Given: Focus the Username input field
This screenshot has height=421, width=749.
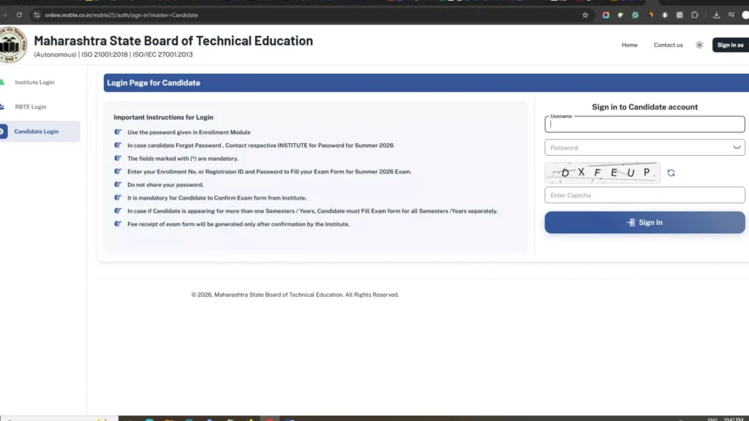Looking at the screenshot, I should (x=644, y=125).
